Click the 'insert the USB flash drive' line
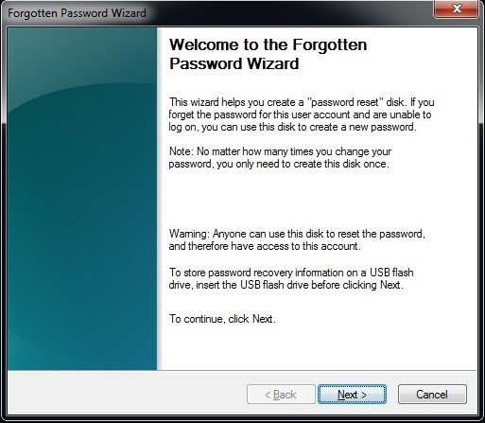 [286, 285]
